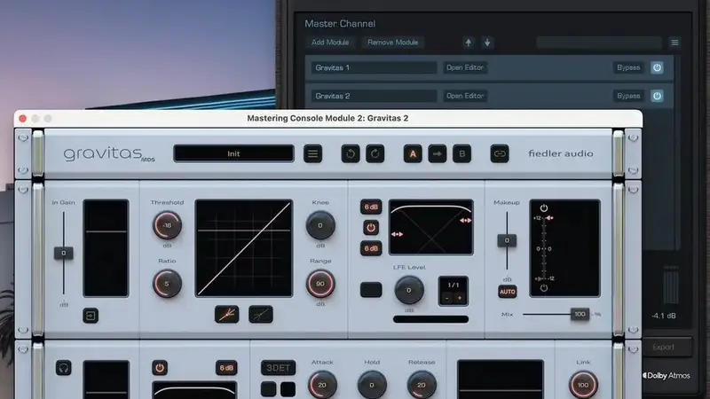This screenshot has height=399, width=710.
Task: Click the redo arrow in Gravitas header
Action: coord(375,153)
